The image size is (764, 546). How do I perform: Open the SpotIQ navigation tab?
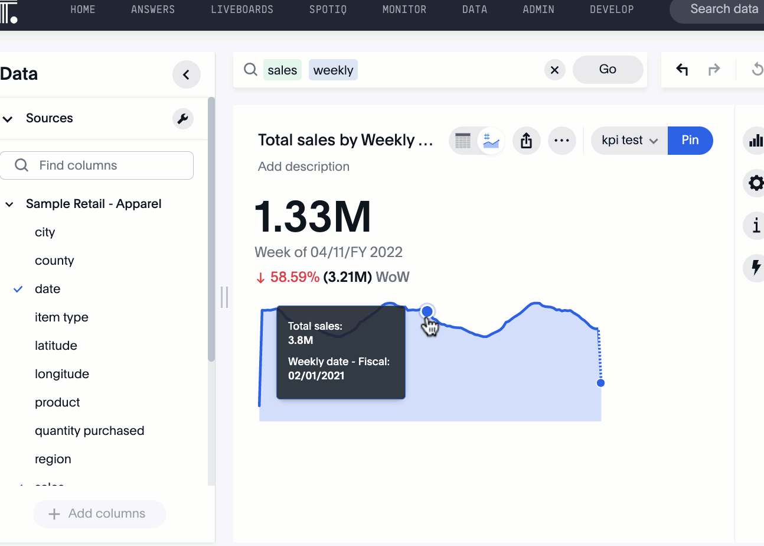coord(328,9)
